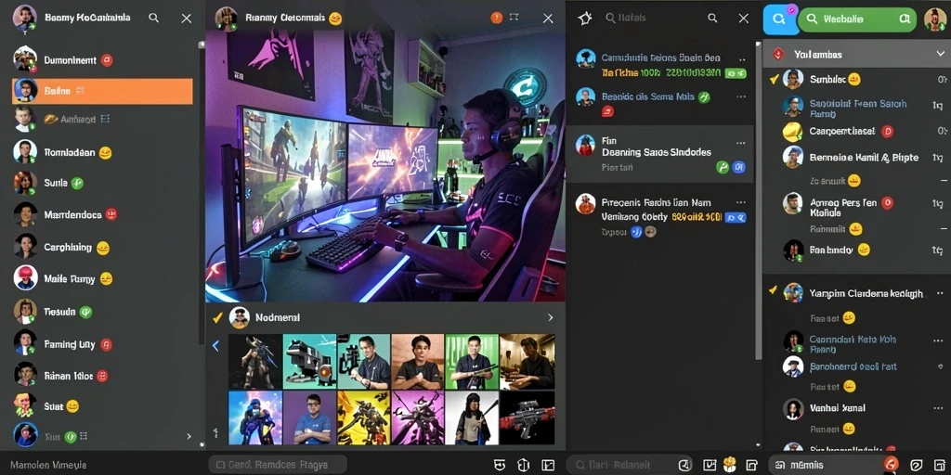Open first thumbnail in top gallery row
951x475 pixels.
255,362
